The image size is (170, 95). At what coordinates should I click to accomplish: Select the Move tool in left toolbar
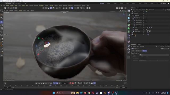2,22
